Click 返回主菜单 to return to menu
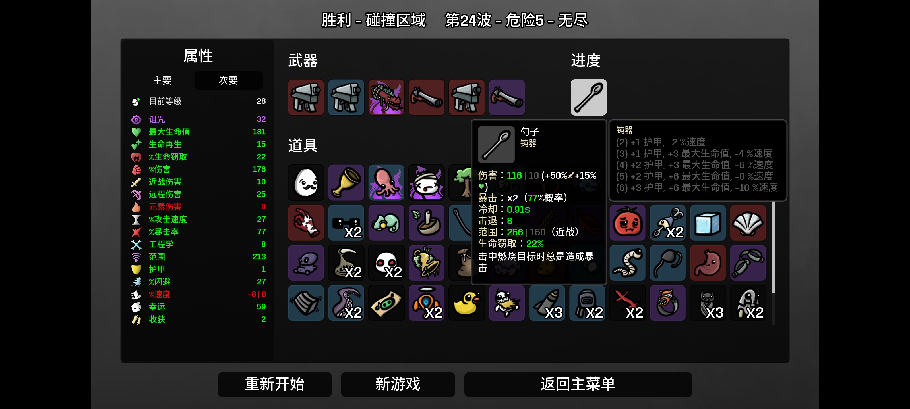Viewport: 910px width, 409px height. [x=578, y=384]
